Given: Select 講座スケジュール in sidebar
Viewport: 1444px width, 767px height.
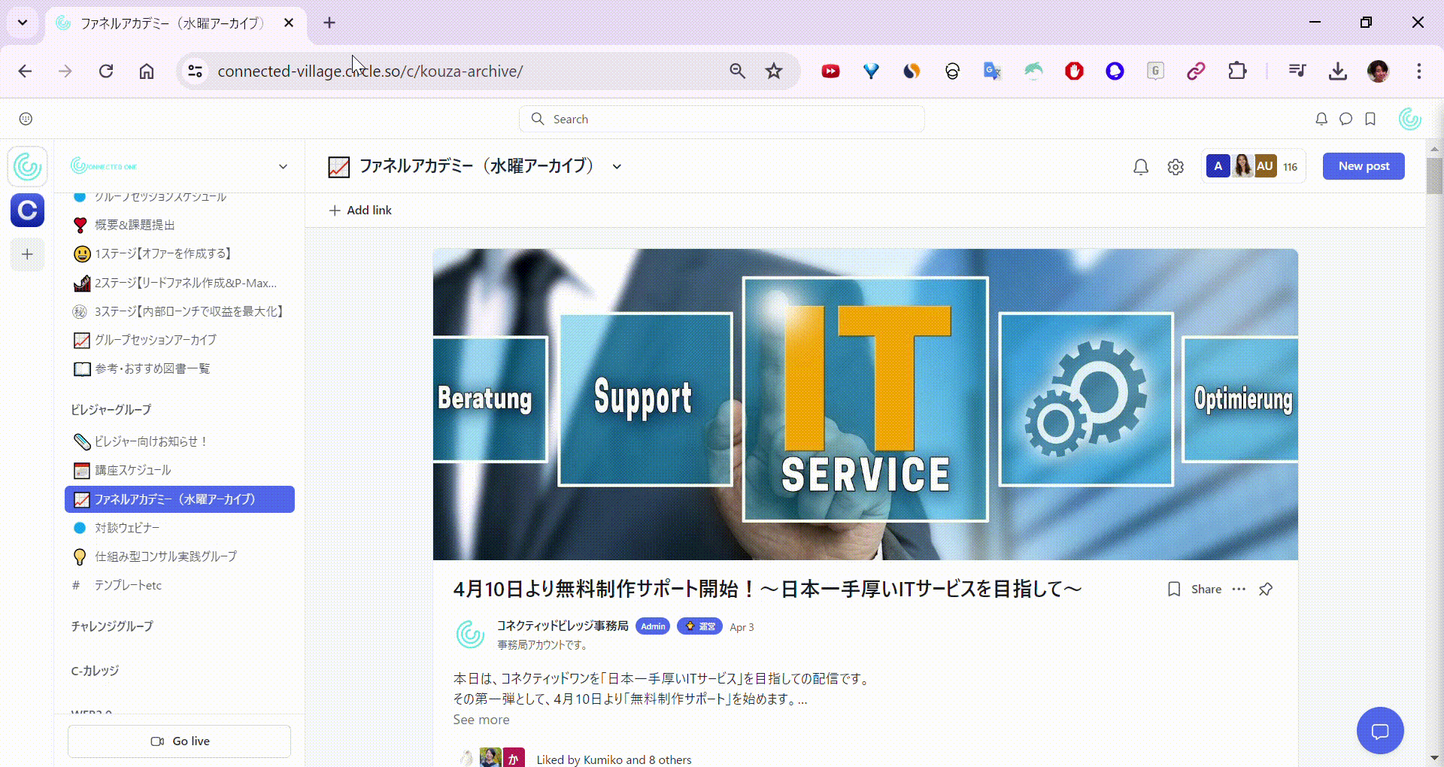Looking at the screenshot, I should (x=133, y=471).
